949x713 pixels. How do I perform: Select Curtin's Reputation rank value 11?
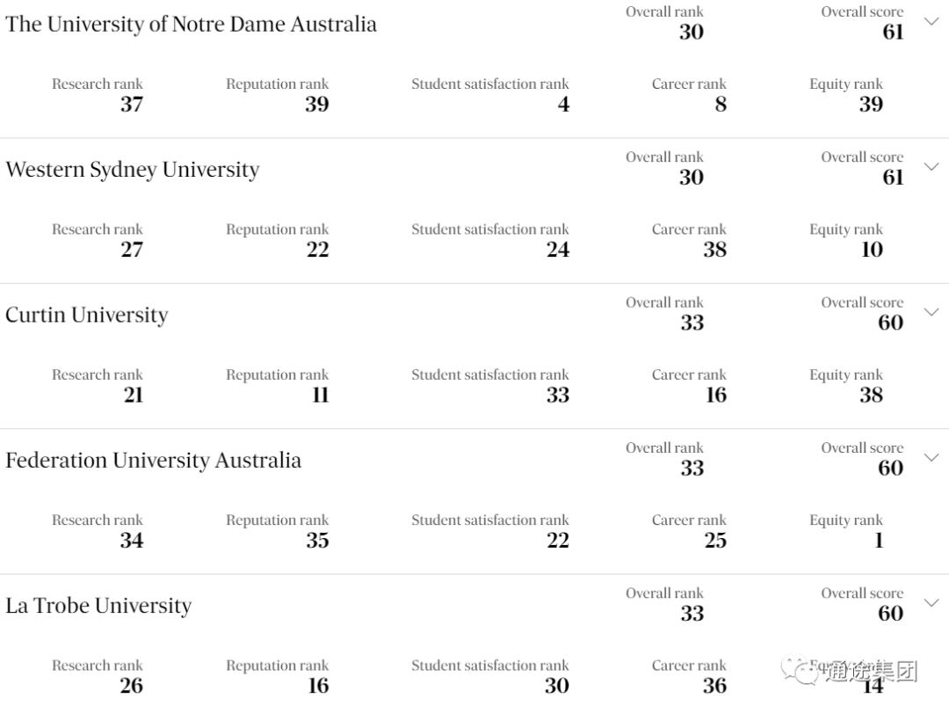pos(320,395)
